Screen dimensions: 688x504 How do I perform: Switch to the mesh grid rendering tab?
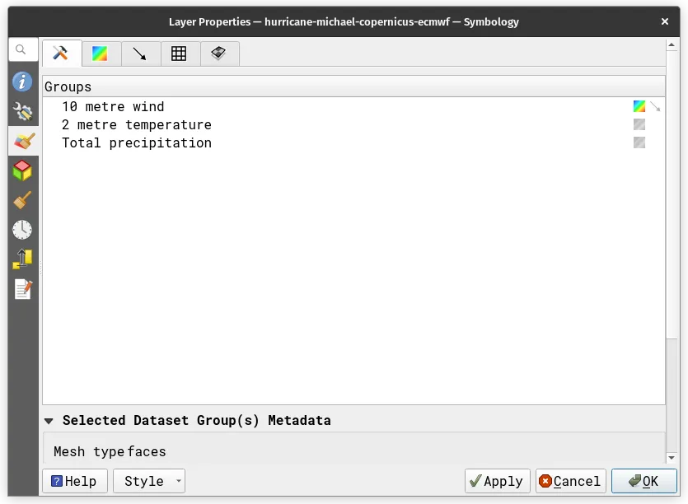[179, 54]
